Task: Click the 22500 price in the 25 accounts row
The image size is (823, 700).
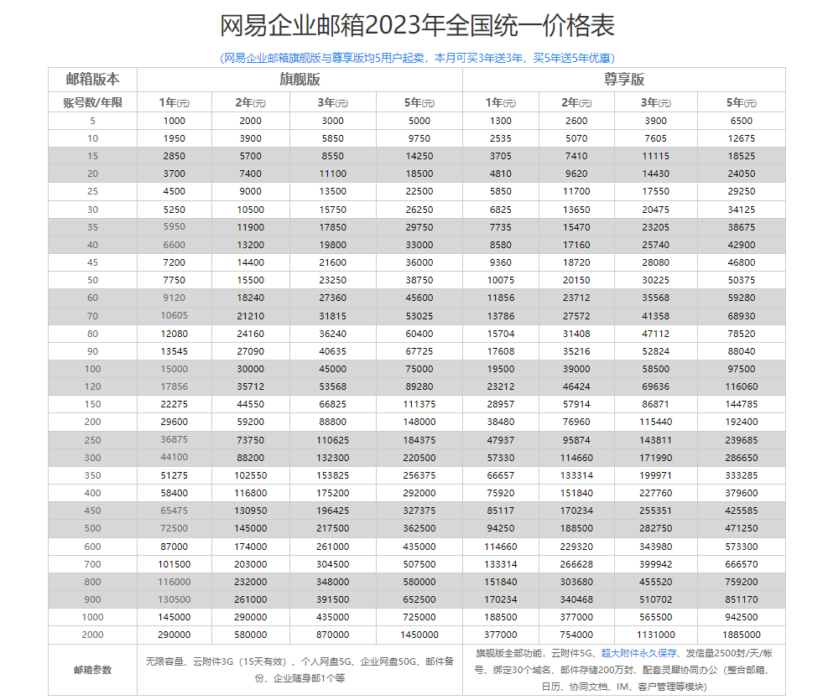Action: click(419, 191)
